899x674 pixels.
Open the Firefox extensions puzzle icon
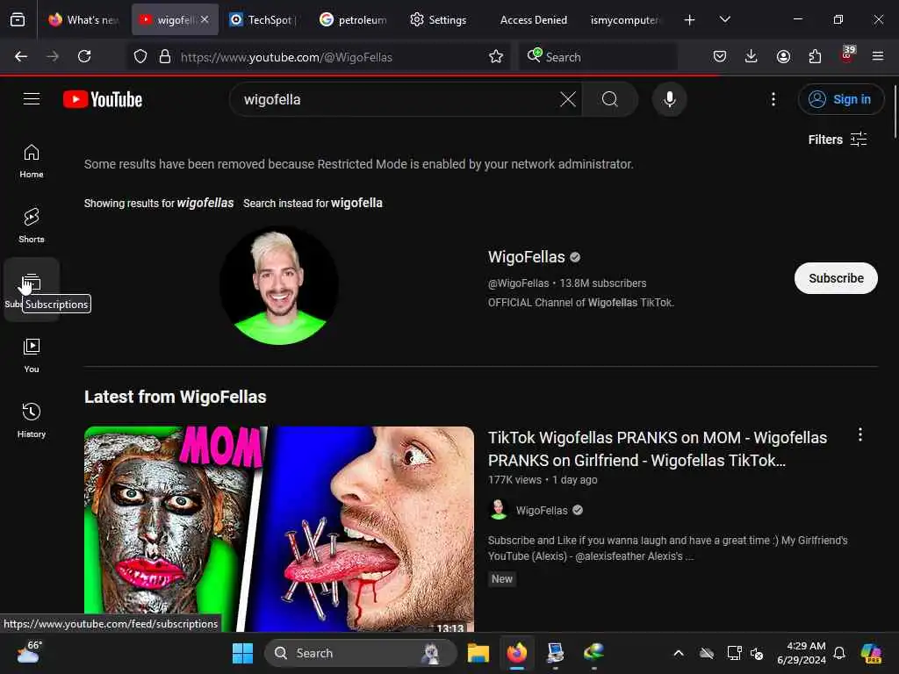pyautogui.click(x=815, y=56)
